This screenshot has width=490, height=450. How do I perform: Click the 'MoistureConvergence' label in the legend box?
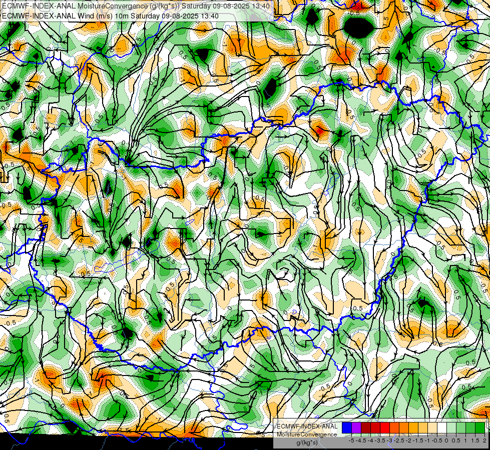tap(307, 434)
